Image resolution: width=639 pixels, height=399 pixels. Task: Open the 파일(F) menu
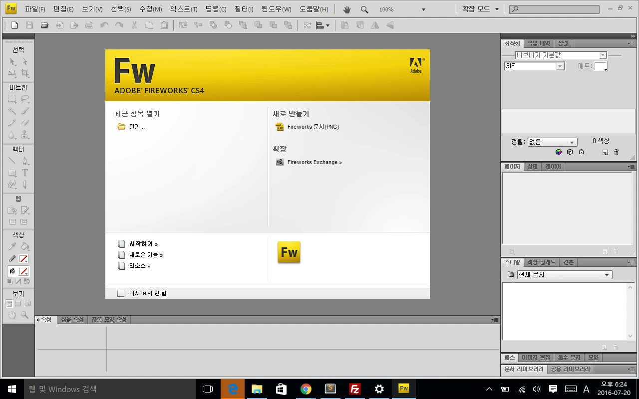click(35, 9)
